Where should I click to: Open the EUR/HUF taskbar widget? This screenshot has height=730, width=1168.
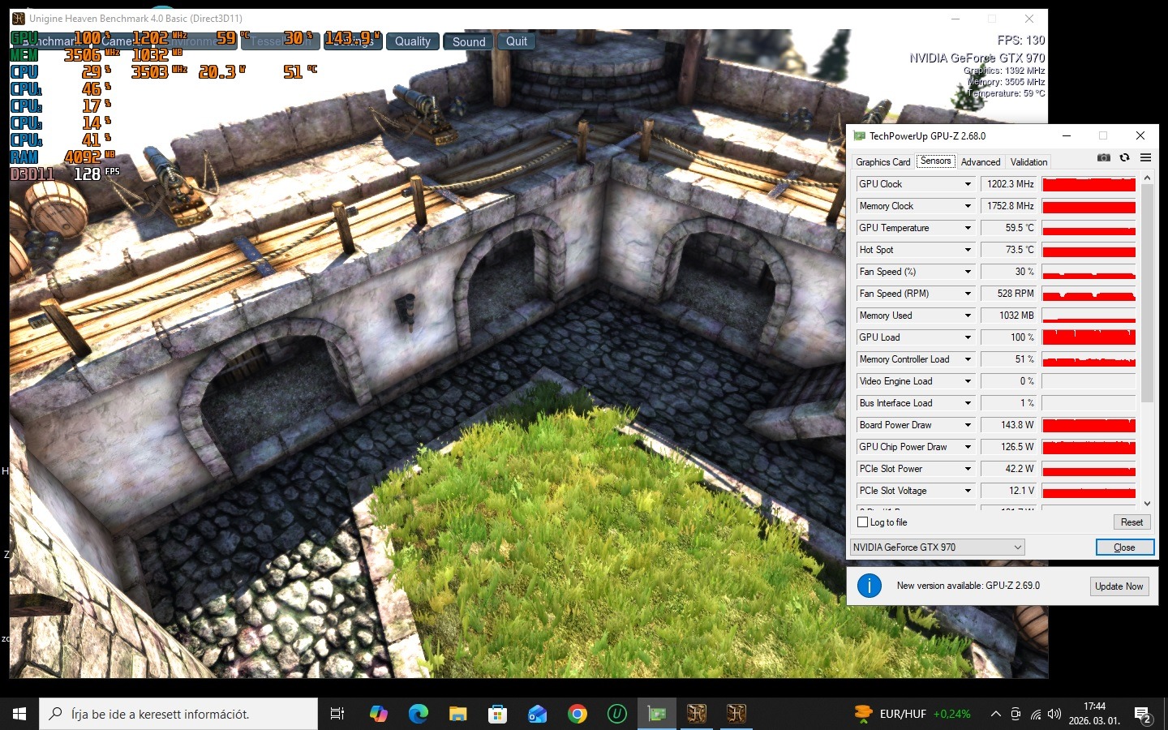click(x=912, y=714)
